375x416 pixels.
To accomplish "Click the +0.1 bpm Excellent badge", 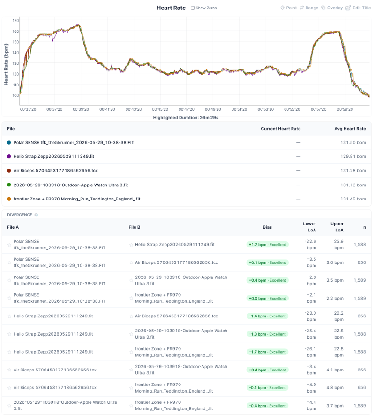I will click(x=267, y=262).
